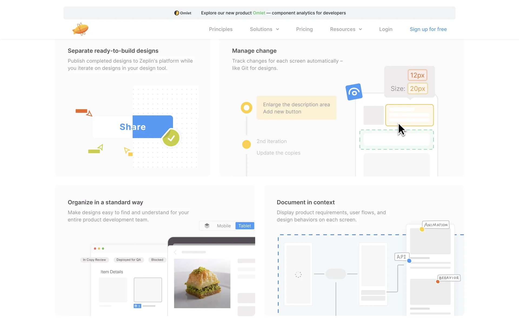Click the Omlet logo icon in banner
Viewport: 519px width, 324px height.
177,13
